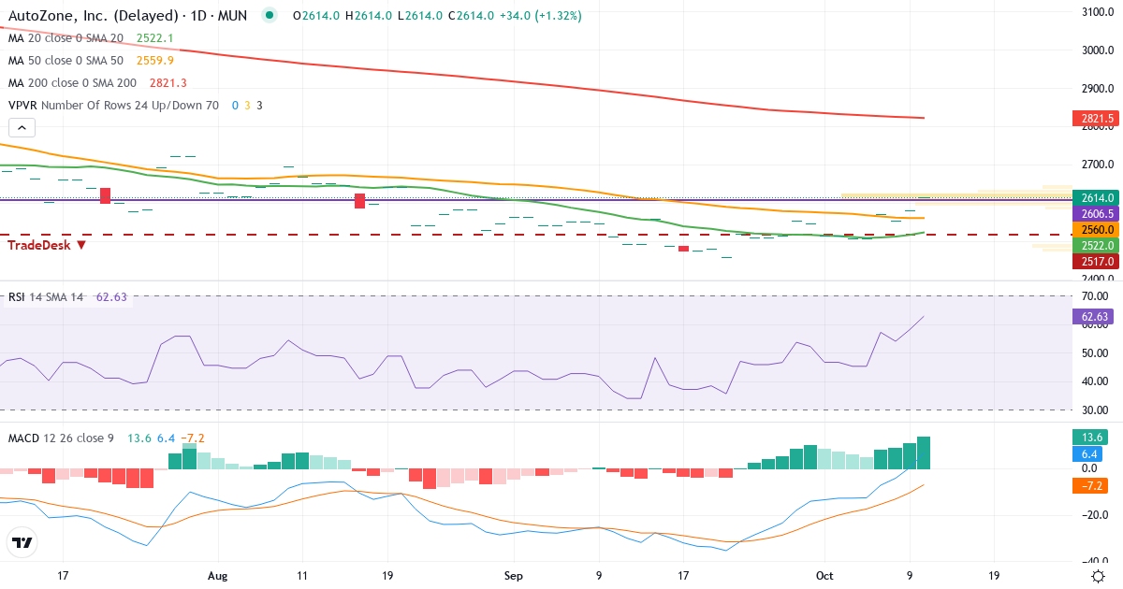
Task: Click the Sep label on time axis
Action: tap(514, 576)
